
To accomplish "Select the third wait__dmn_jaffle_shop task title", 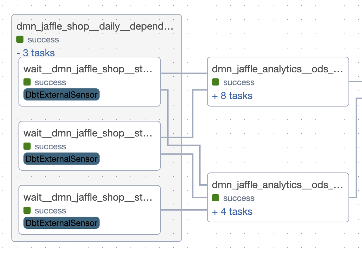I will tap(88, 197).
